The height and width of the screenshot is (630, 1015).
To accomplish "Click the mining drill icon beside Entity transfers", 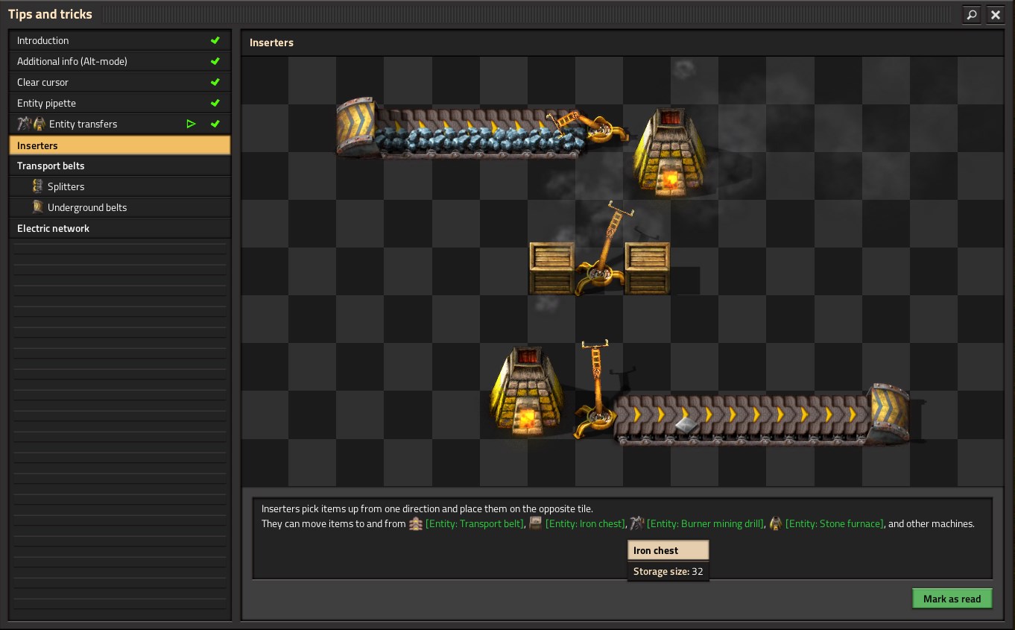I will (x=24, y=124).
